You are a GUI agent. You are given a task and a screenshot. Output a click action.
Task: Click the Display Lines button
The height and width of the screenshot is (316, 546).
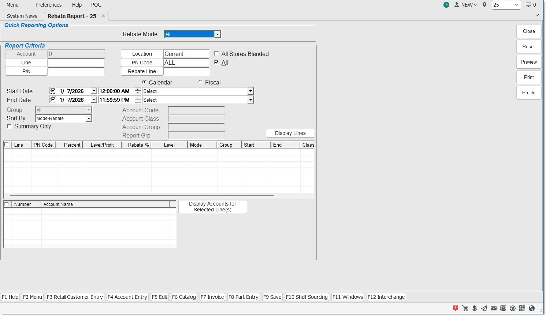point(290,133)
